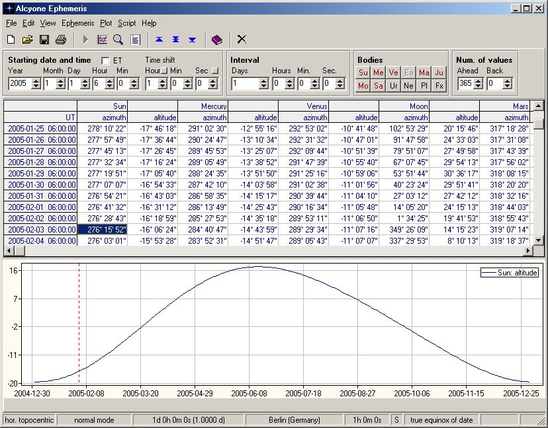Run calculation with the play arrow icon
548x428 pixels.
[85, 40]
